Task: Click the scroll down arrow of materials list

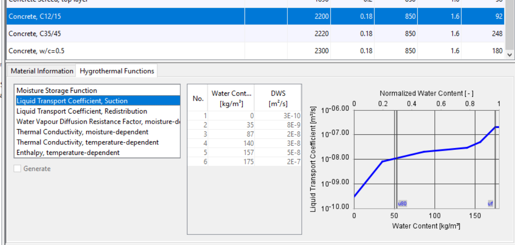Action: 509,54
